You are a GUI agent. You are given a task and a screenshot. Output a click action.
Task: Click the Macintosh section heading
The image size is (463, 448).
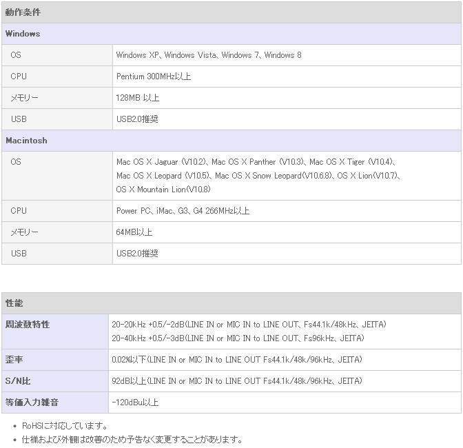tap(231, 141)
